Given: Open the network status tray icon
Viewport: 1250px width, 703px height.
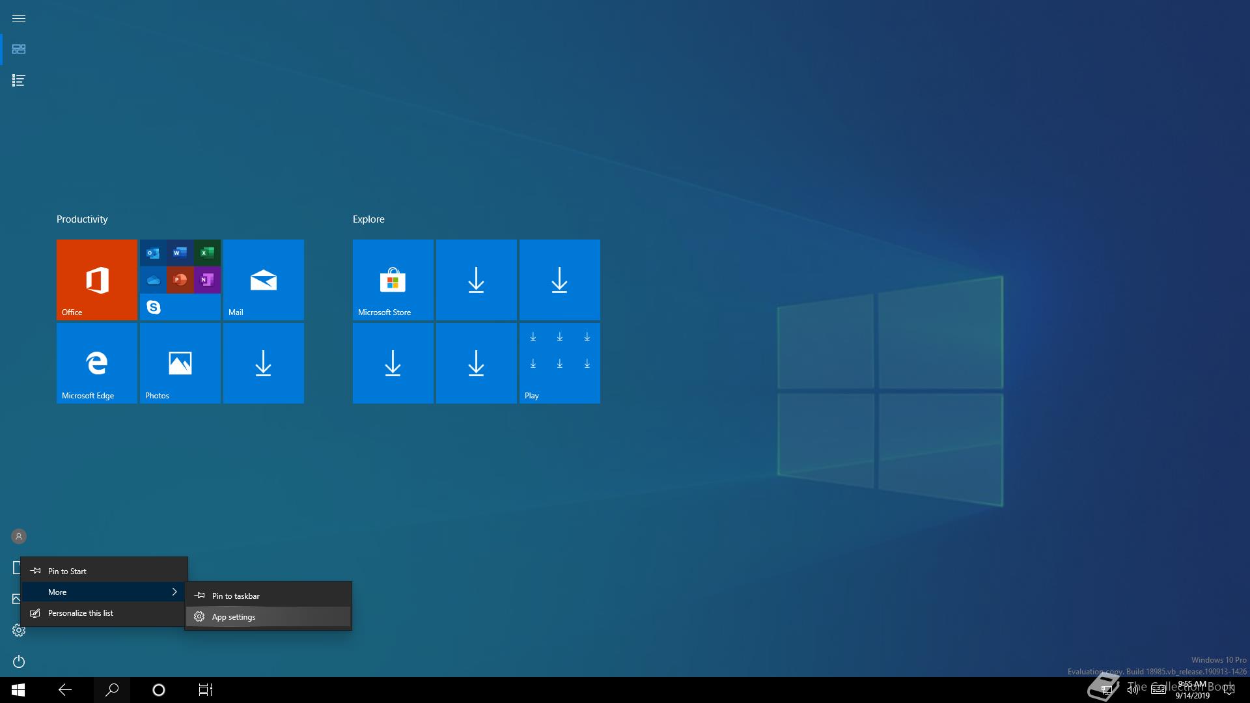Looking at the screenshot, I should click(1107, 690).
